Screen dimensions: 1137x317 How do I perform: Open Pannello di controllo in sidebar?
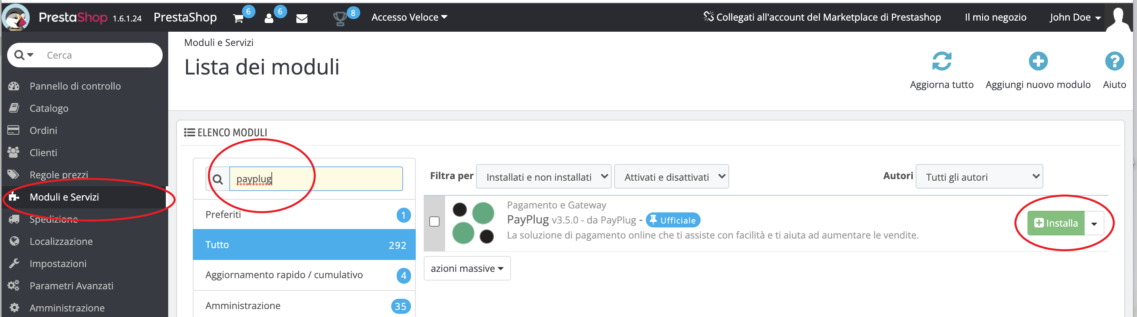coord(75,86)
